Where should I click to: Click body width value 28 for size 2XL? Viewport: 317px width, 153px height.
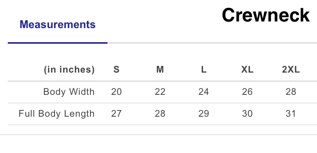[291, 92]
